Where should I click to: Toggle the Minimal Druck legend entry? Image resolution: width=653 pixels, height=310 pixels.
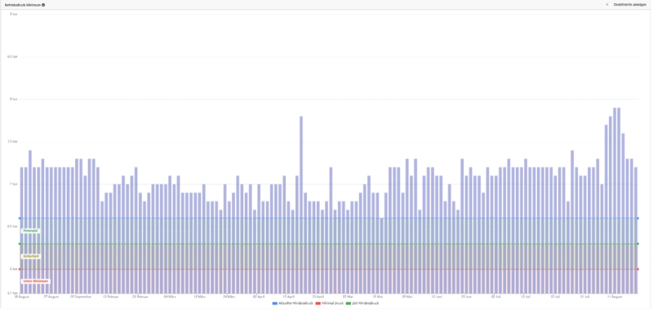[x=329, y=303]
